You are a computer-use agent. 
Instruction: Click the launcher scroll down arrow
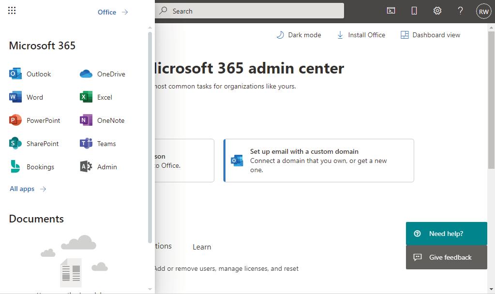(x=150, y=289)
